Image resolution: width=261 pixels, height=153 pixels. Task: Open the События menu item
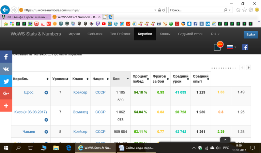coord(95,34)
